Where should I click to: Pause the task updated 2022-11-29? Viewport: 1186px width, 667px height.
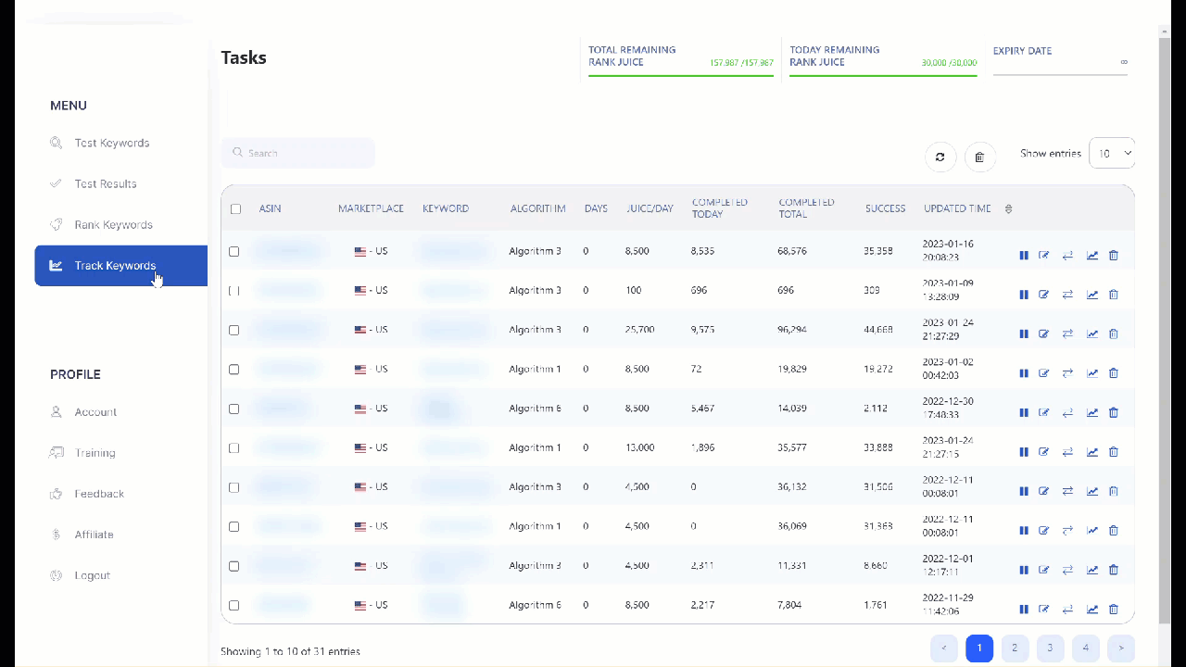pyautogui.click(x=1024, y=610)
